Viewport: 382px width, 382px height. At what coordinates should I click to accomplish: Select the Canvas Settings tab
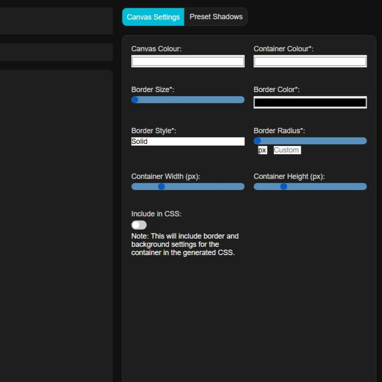click(153, 17)
